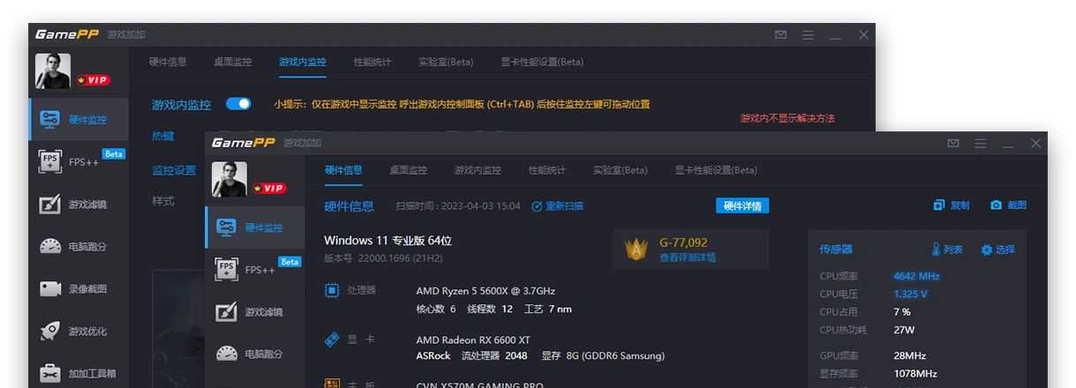The height and width of the screenshot is (388, 1076).
Task: Click the GPU频率 value 28MHz
Action: tap(909, 356)
